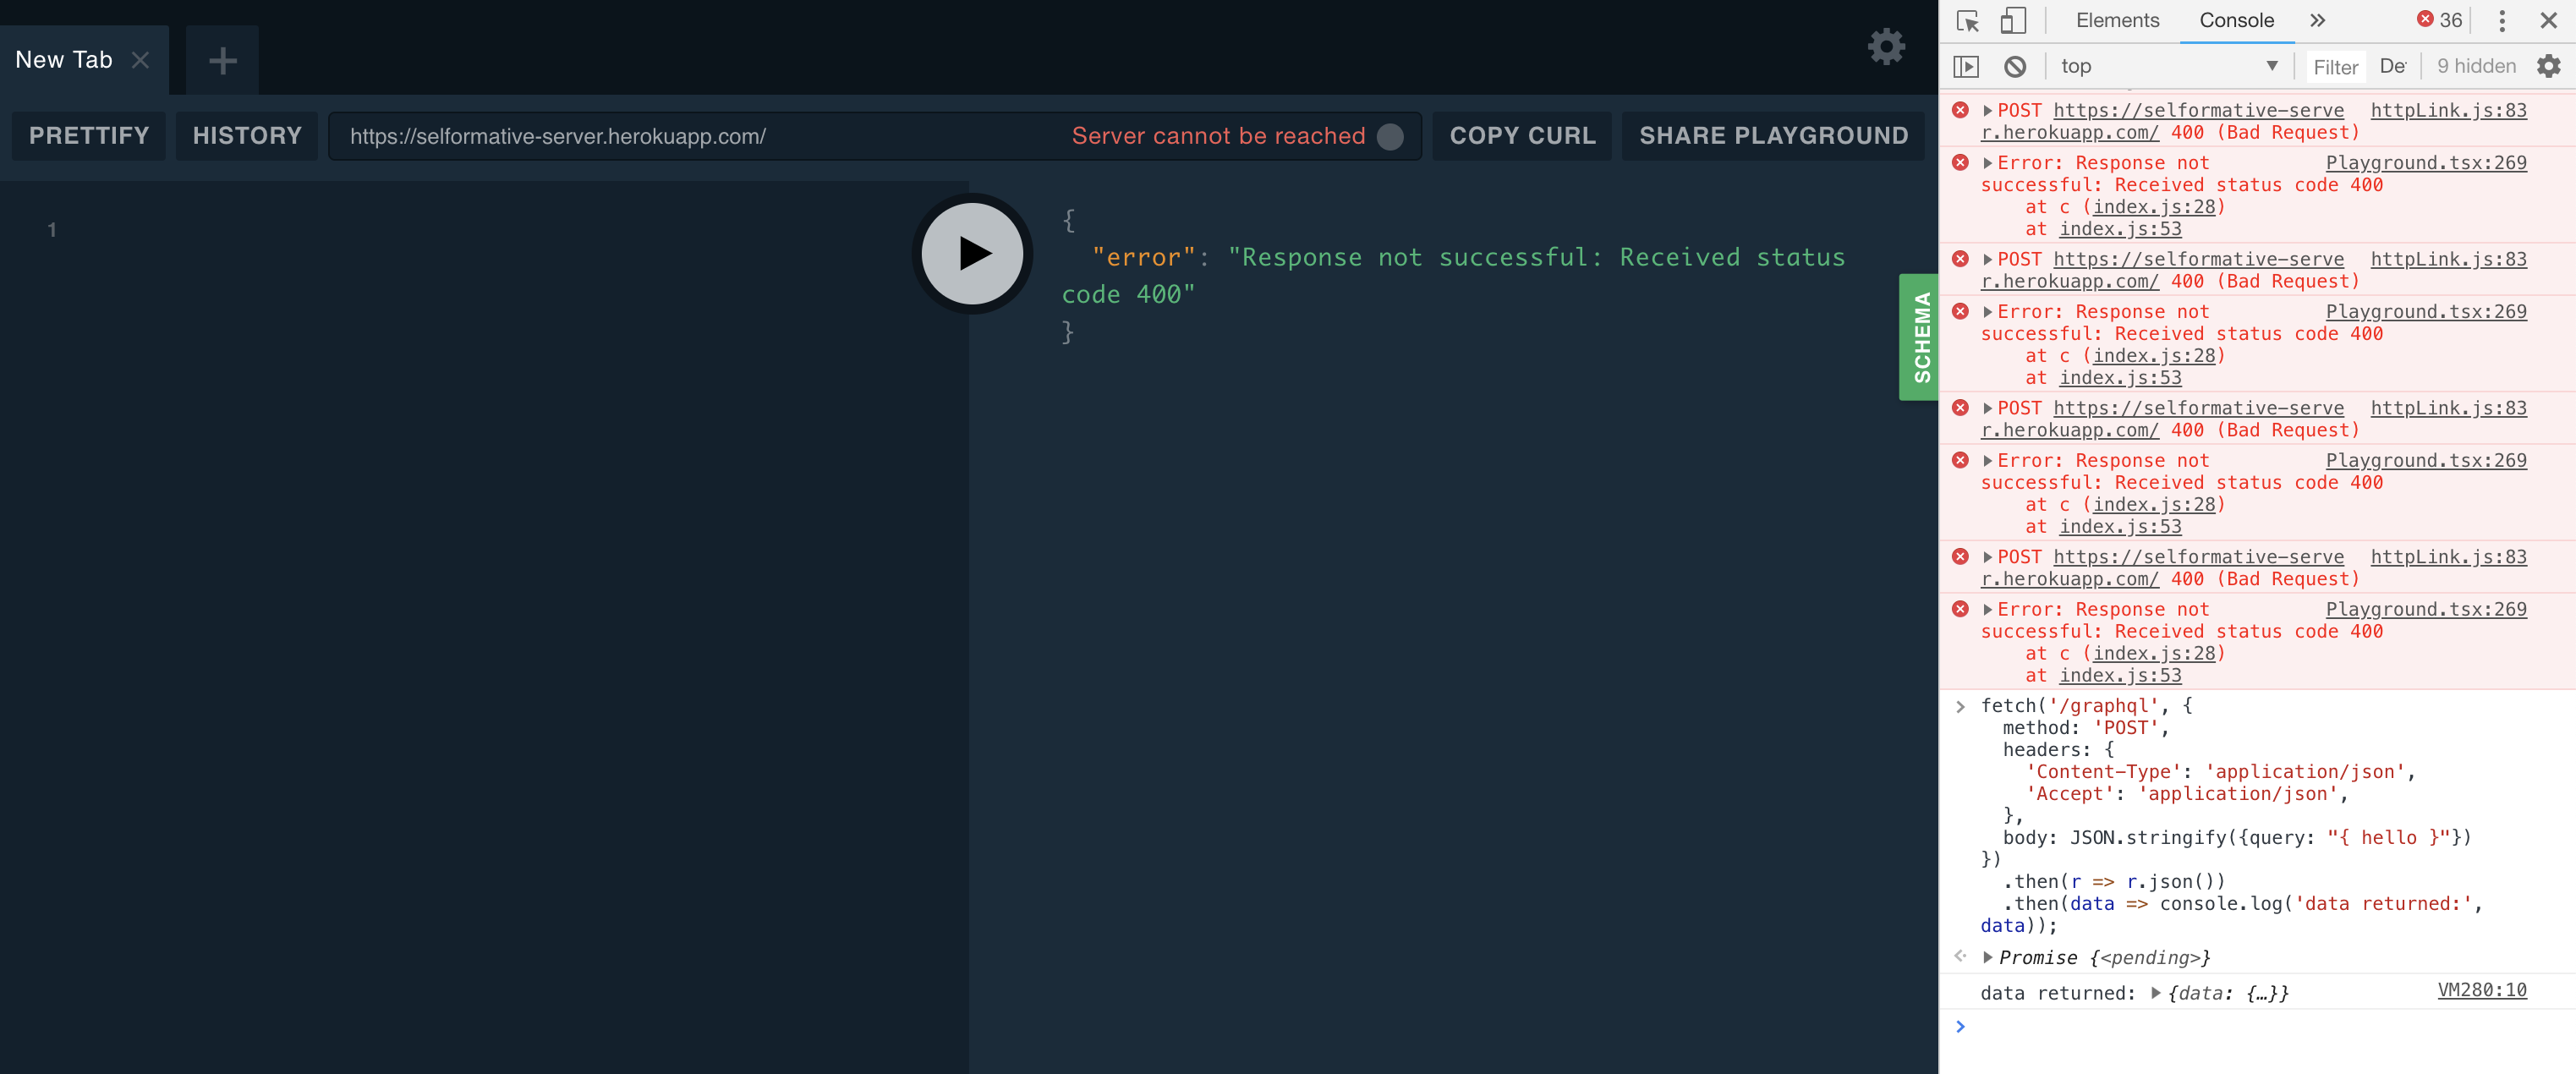Expand the returned data object
Viewport: 2576px width, 1074px height.
tap(2156, 992)
